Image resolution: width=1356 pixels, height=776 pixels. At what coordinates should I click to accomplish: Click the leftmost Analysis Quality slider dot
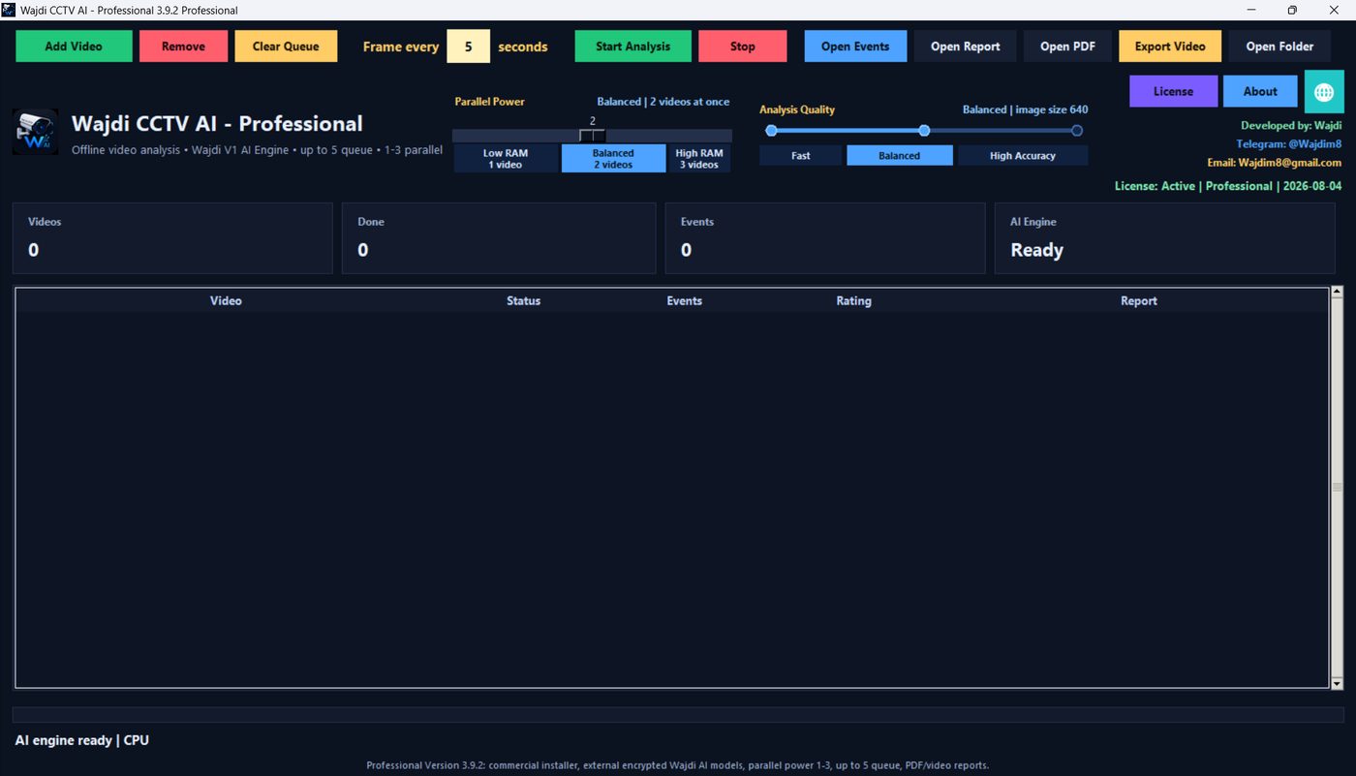[771, 130]
